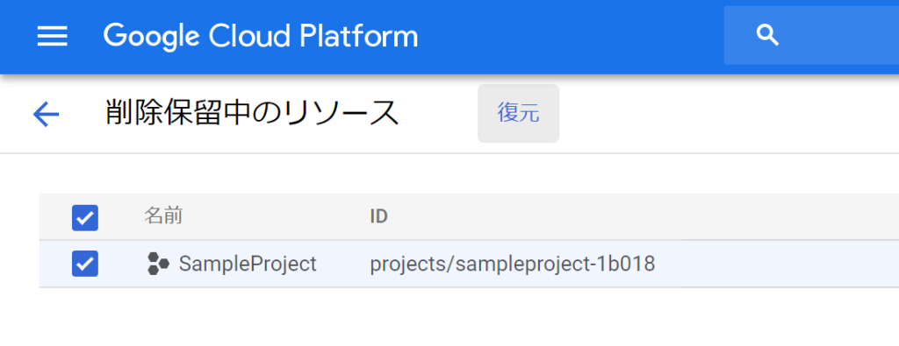Select the SampleProject name text
Viewport: 899px width, 346px height.
(248, 264)
